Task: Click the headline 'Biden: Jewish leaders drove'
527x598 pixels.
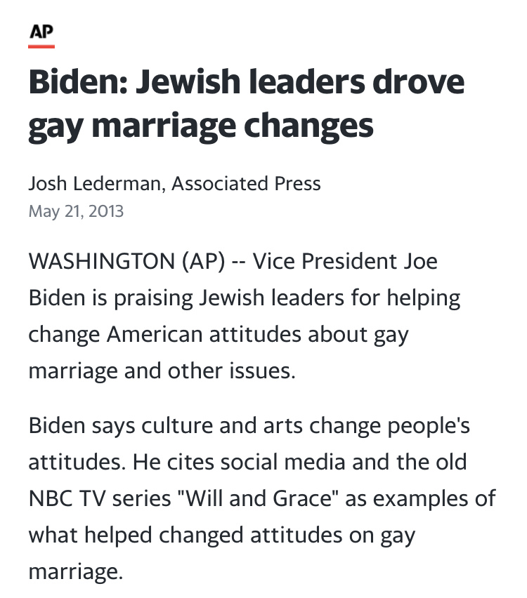Action: pos(247,81)
